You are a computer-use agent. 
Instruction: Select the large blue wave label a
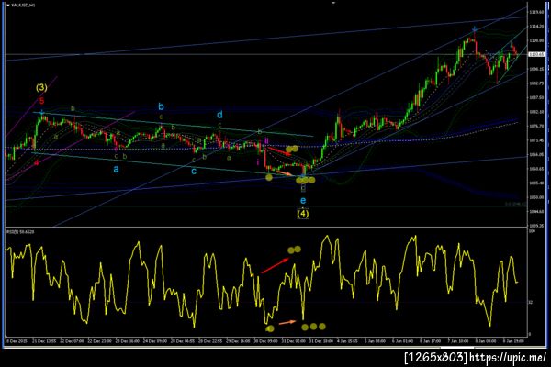click(x=116, y=169)
